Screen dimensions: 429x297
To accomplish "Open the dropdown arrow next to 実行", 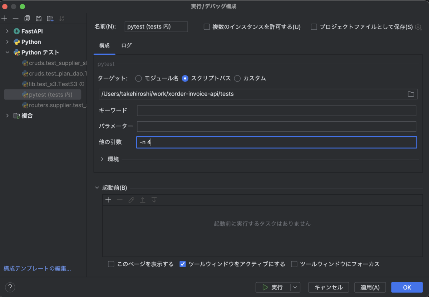I will point(295,287).
